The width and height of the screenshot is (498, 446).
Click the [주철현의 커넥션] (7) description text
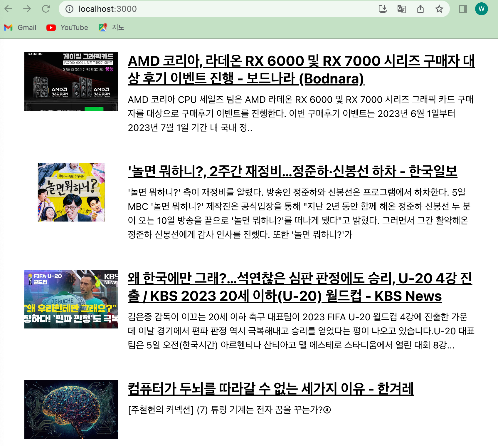click(x=229, y=410)
